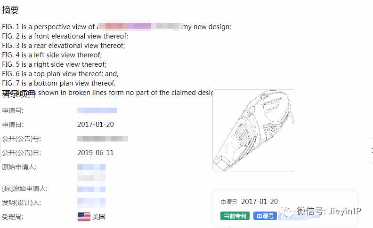Click the 著录项目 section heading
The image size is (373, 228).
click(x=18, y=94)
